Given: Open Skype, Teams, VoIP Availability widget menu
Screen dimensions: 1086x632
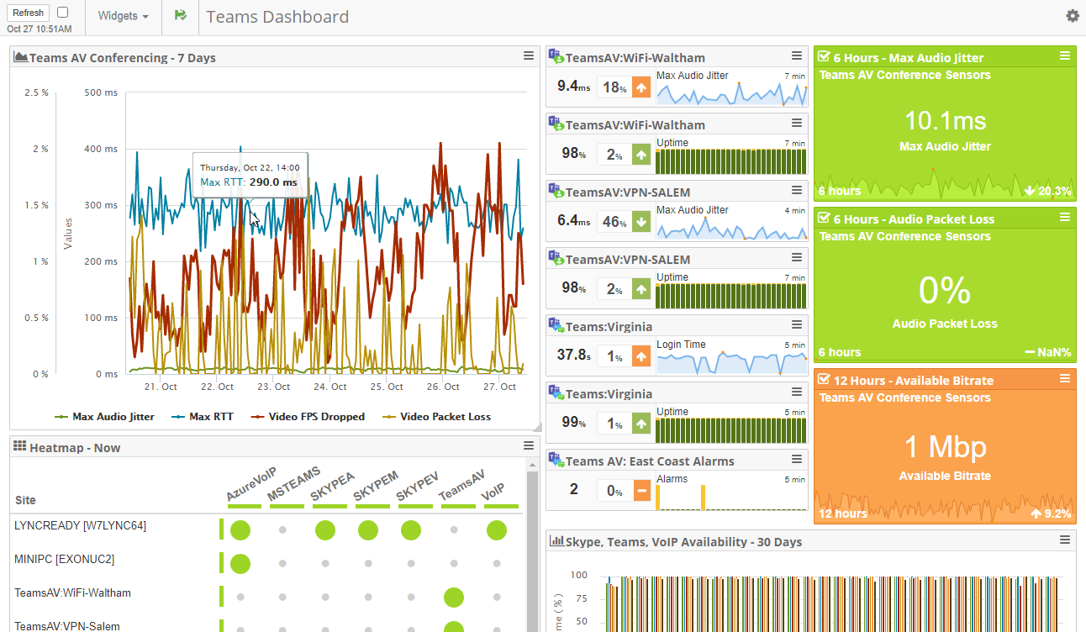Looking at the screenshot, I should [x=1065, y=540].
